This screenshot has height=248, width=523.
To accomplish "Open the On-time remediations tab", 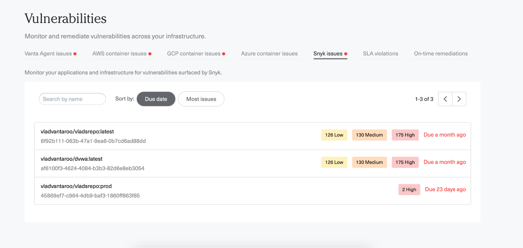I will point(441,54).
